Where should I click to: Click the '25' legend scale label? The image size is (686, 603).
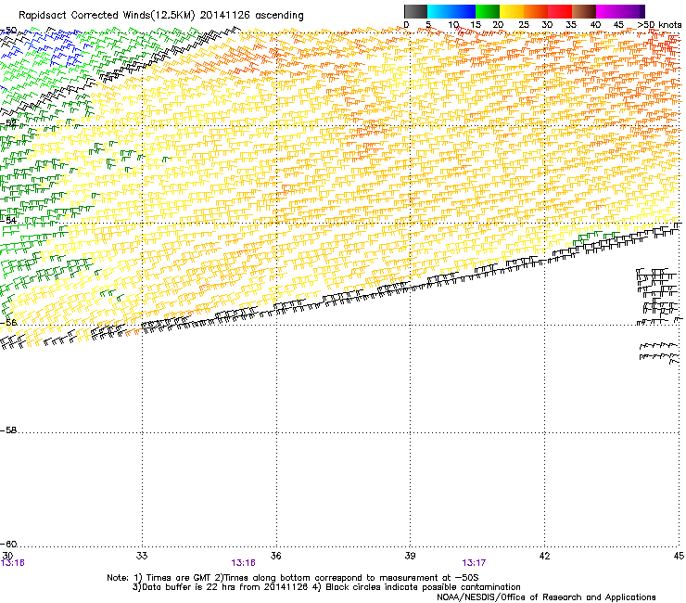coord(523,25)
